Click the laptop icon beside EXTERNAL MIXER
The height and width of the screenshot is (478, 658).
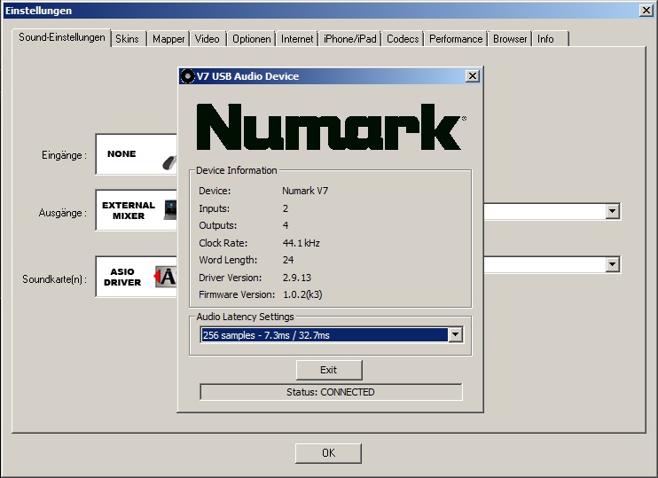(x=170, y=210)
